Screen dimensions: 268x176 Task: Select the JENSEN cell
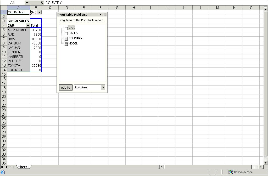[19, 52]
